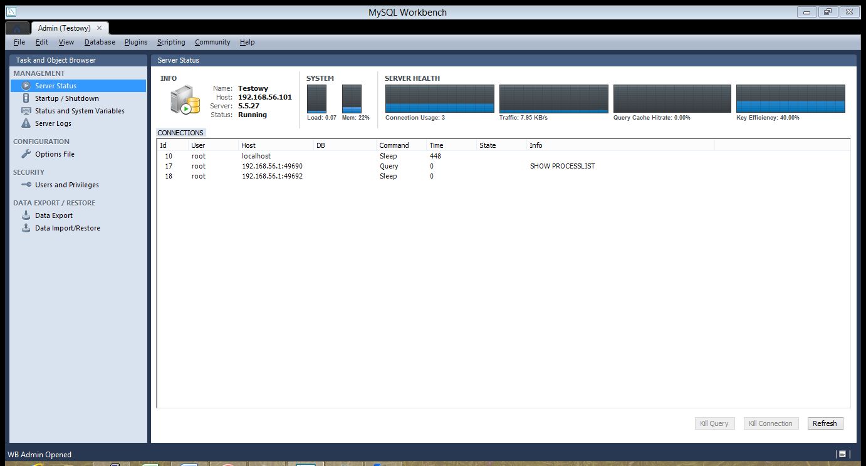Screen dimensions: 866x466
Task: Click connection Id 17
Action: point(169,166)
